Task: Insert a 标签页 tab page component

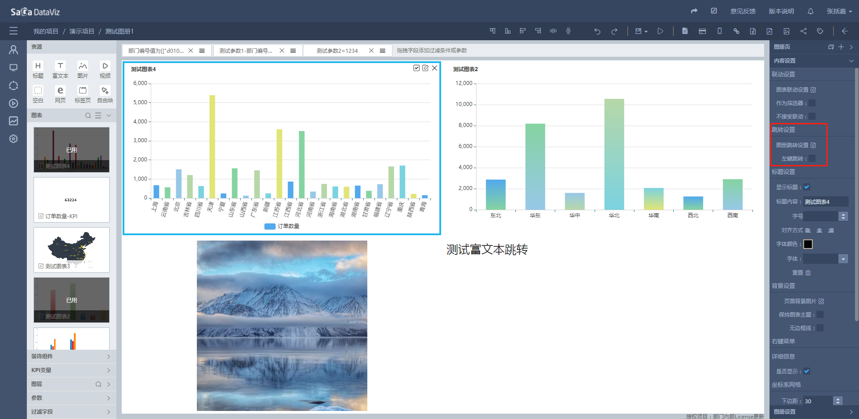Action: pyautogui.click(x=83, y=94)
